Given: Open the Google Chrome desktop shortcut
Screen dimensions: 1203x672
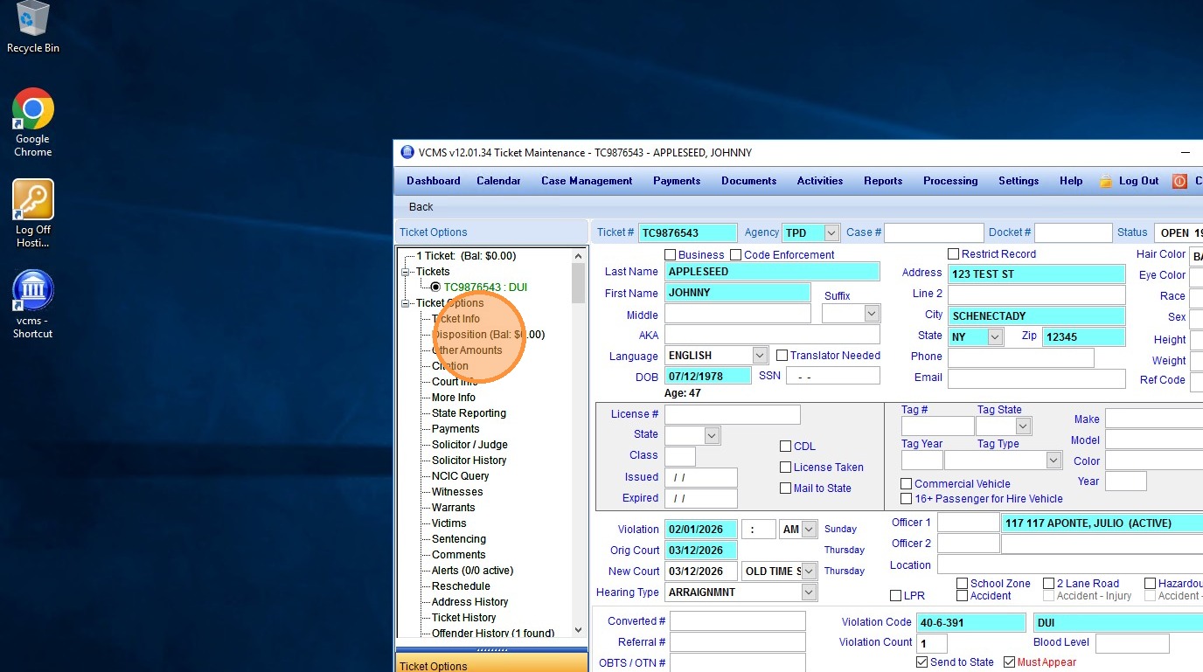Looking at the screenshot, I should coord(33,109).
